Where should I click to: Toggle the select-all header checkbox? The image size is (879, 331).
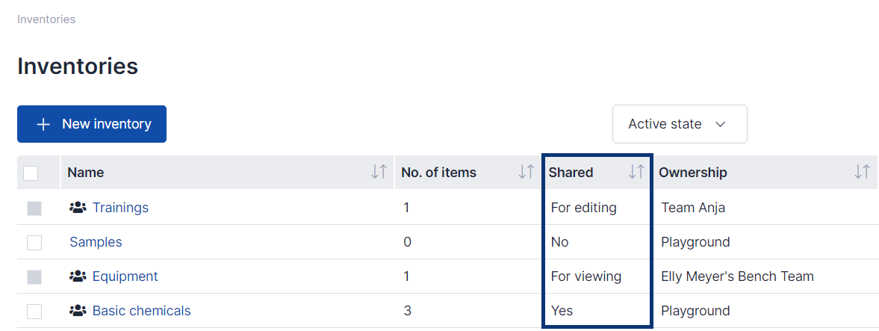pos(31,173)
